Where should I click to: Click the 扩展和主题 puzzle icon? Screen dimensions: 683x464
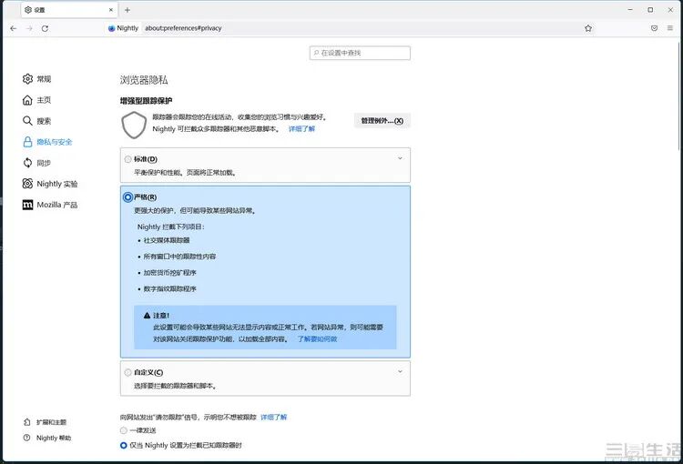click(27, 422)
